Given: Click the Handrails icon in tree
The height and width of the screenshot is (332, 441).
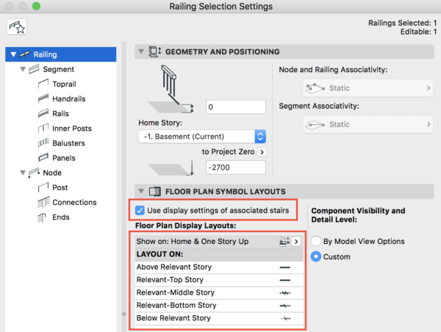Looking at the screenshot, I should pyautogui.click(x=41, y=99).
